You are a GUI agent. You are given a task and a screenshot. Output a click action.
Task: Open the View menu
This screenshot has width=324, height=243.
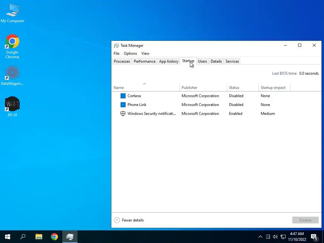(x=145, y=53)
